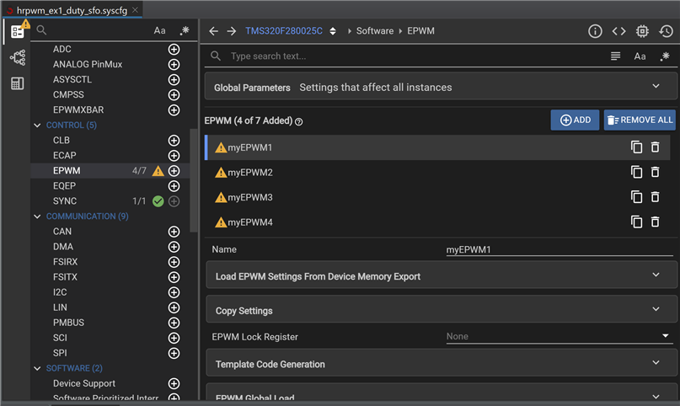
Task: Toggle regex in main search bar
Action: tap(665, 56)
